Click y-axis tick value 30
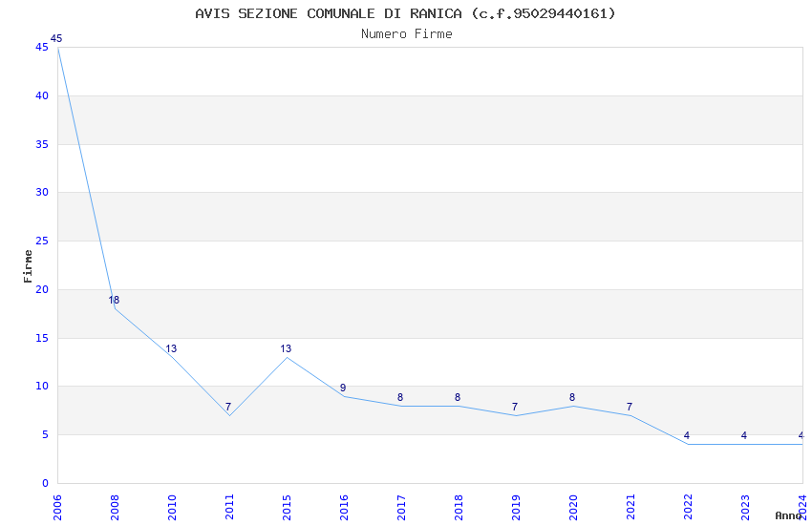 pos(42,192)
